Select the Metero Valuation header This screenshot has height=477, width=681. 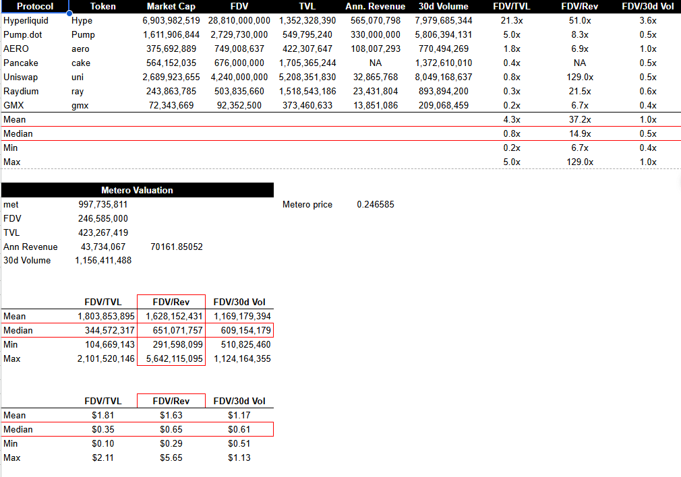[x=138, y=190]
